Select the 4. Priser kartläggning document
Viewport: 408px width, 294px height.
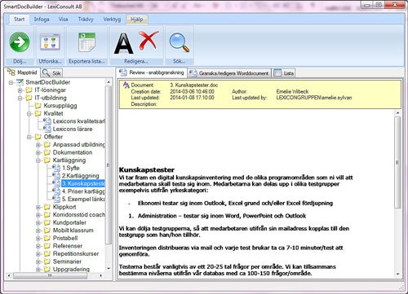click(x=83, y=191)
